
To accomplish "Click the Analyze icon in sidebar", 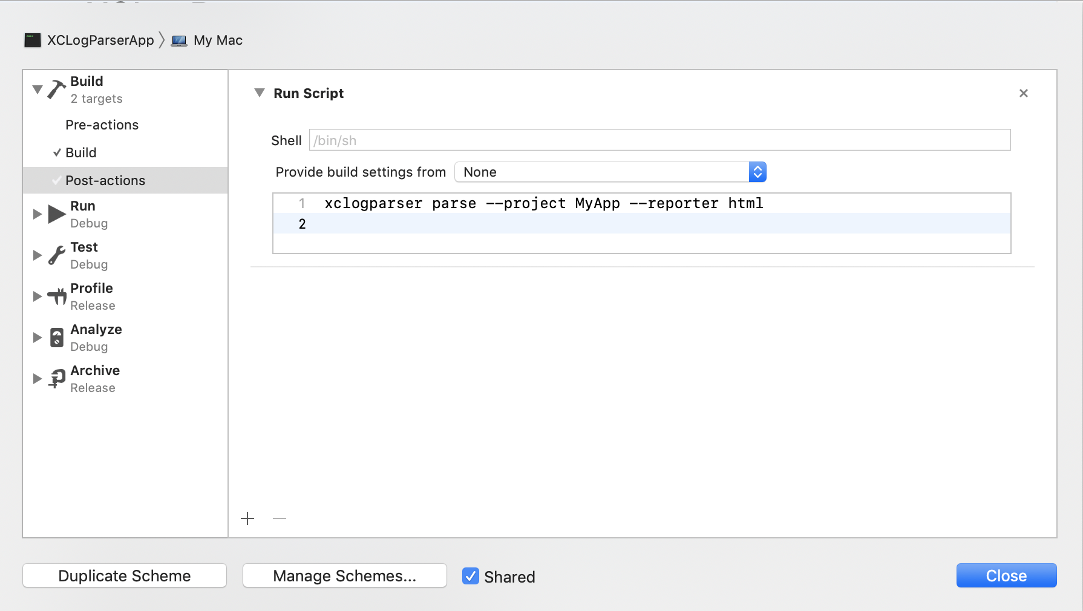I will point(57,338).
